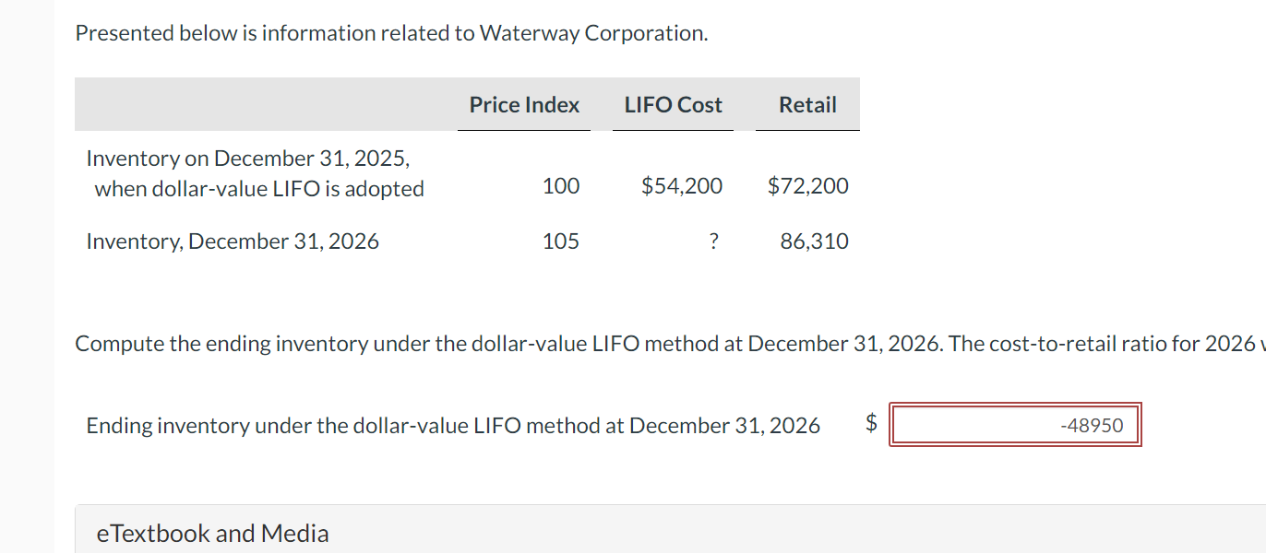Viewport: 1266px width, 553px height.
Task: Click the question mark LIFO cost cell
Action: [713, 241]
